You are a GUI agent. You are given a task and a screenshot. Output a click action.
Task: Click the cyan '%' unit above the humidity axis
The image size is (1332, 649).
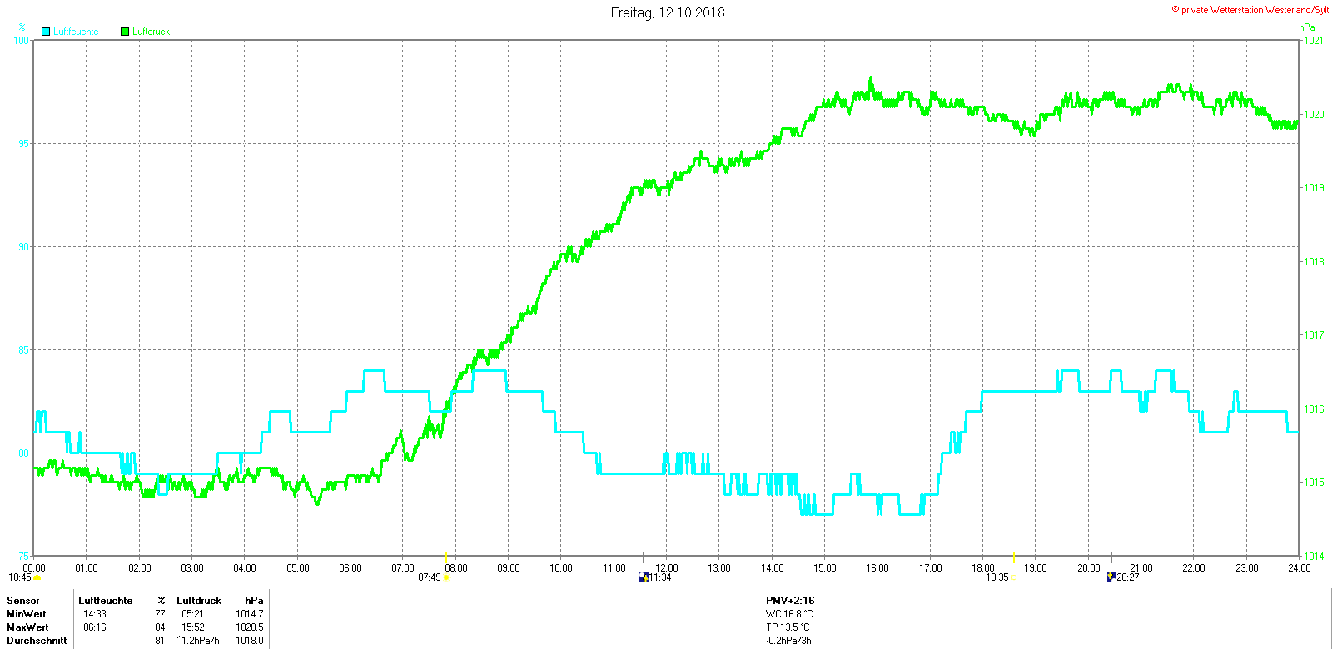point(22,27)
